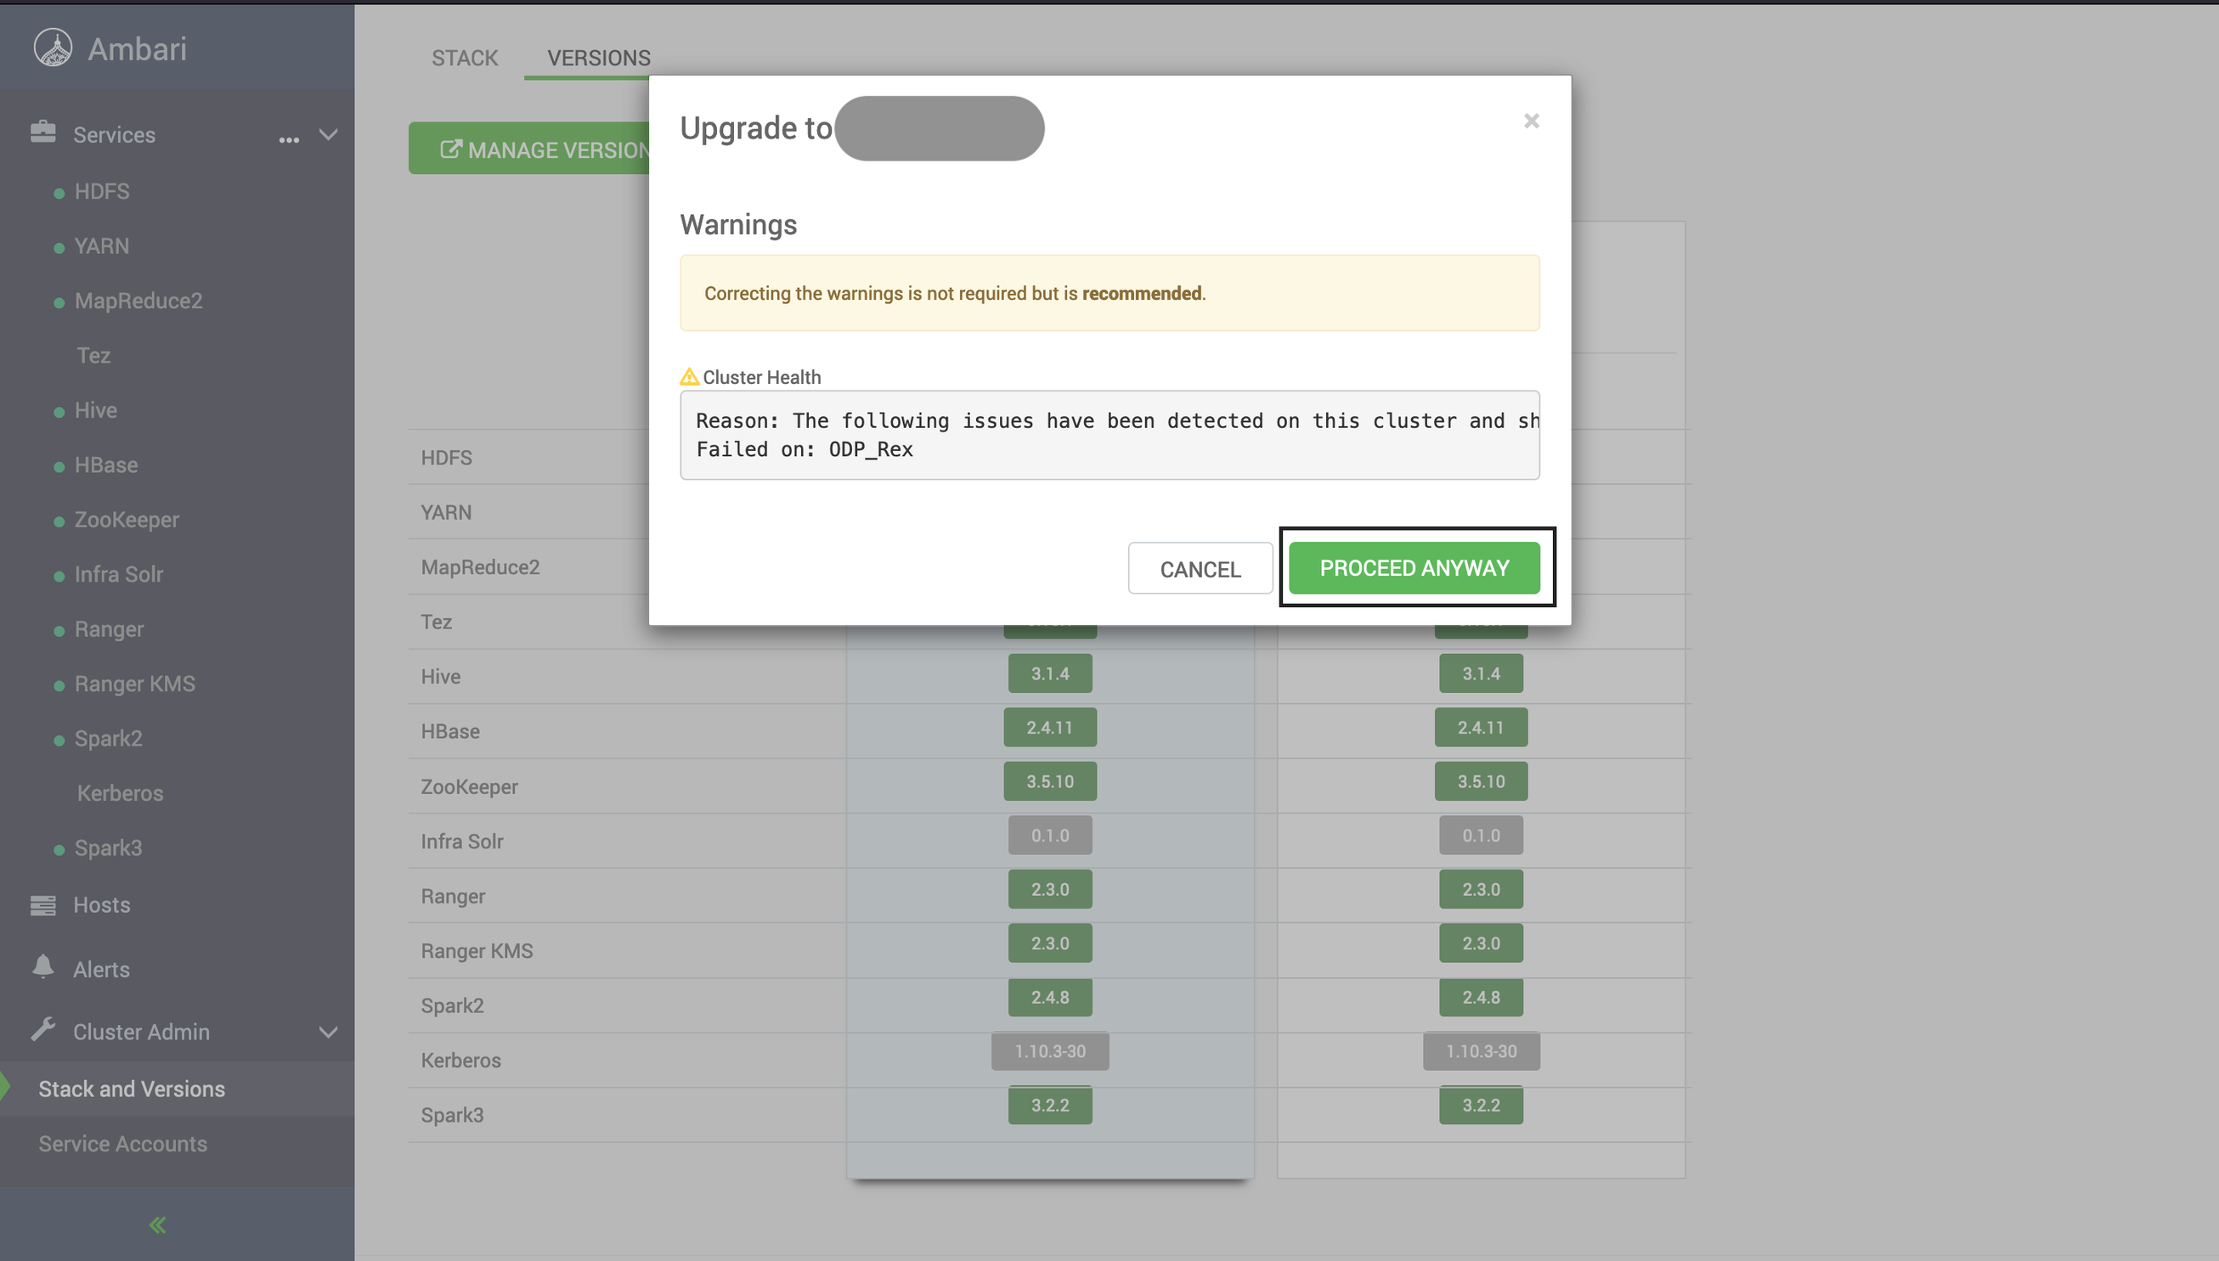Open Stack and Versions in sidebar

tap(132, 1089)
